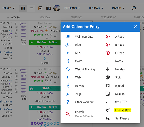Image resolution: width=144 pixels, height=127 pixels.
Task: Select the highlighted Fitness Days entry
Action: point(123,110)
